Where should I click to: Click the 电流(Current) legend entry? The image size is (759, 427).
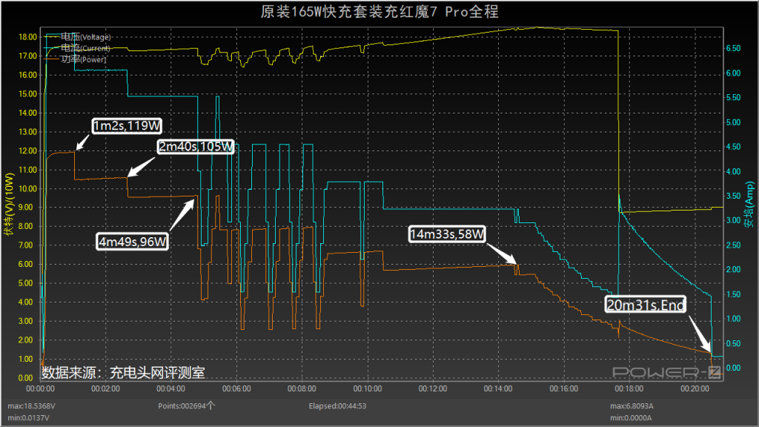[x=78, y=48]
